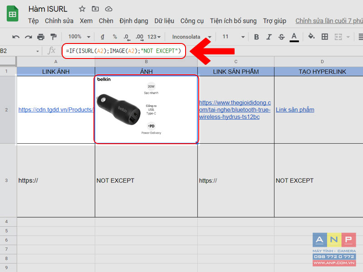Star the Hàm ISURL document
The width and height of the screenshot is (363, 272).
82,9
